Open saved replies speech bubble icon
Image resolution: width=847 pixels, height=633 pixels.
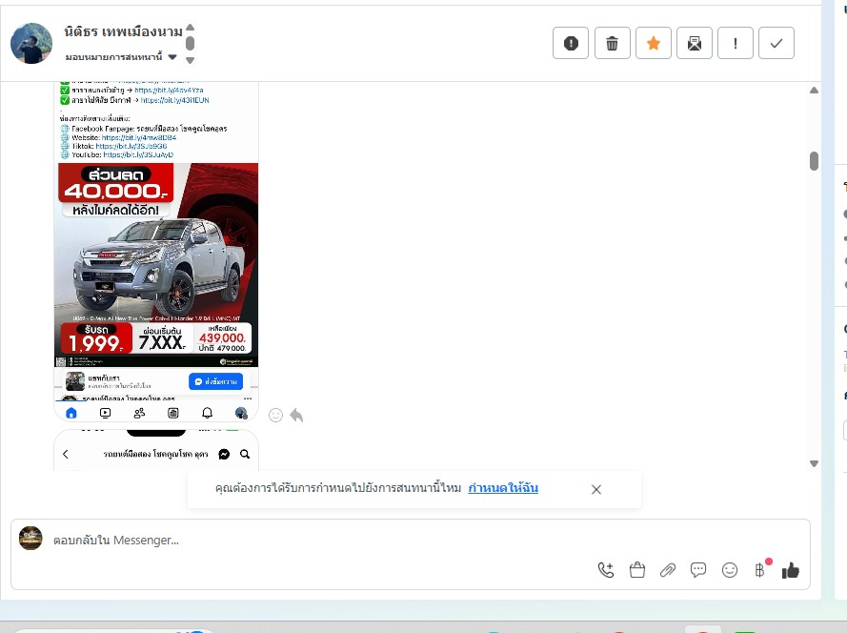tap(698, 570)
